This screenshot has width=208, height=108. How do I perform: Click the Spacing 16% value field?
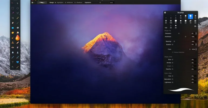(x=194, y=42)
